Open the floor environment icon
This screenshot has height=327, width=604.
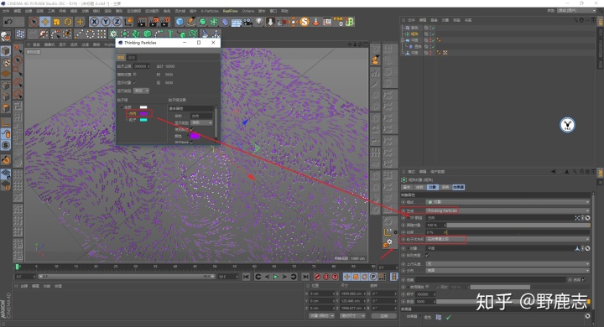[236, 22]
